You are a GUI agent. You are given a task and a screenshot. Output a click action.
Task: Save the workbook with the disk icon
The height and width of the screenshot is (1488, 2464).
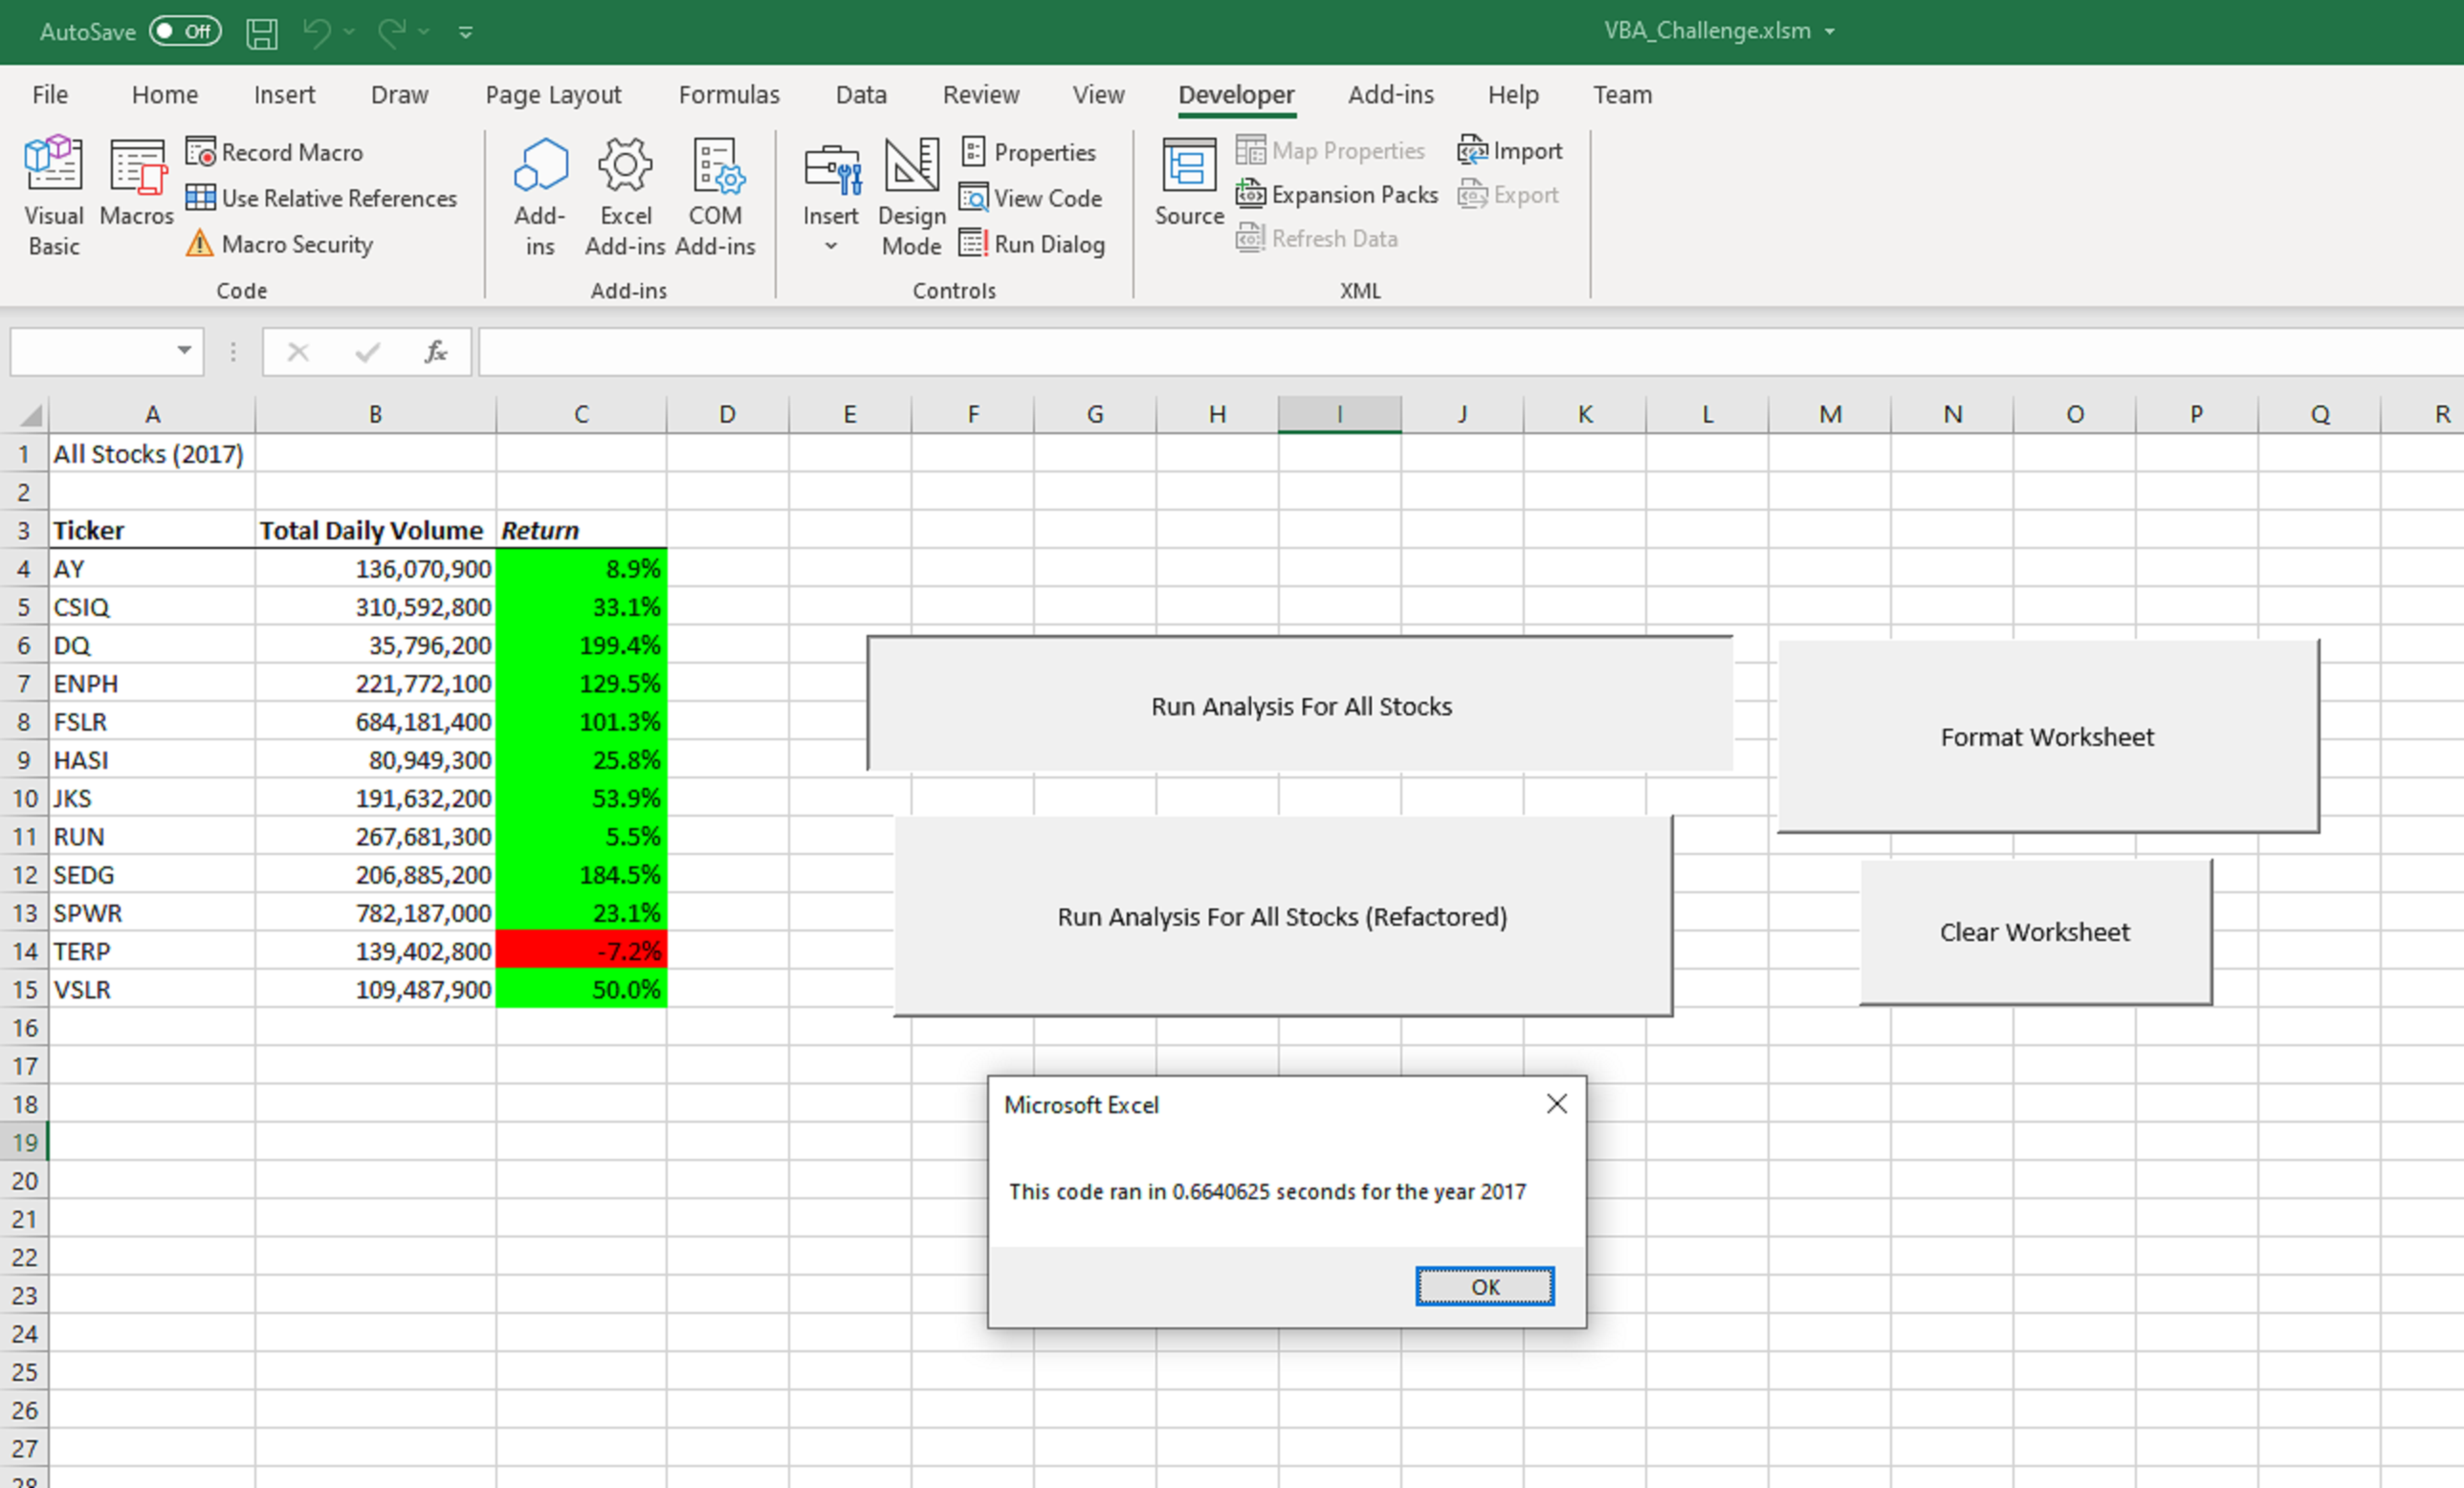tap(262, 32)
